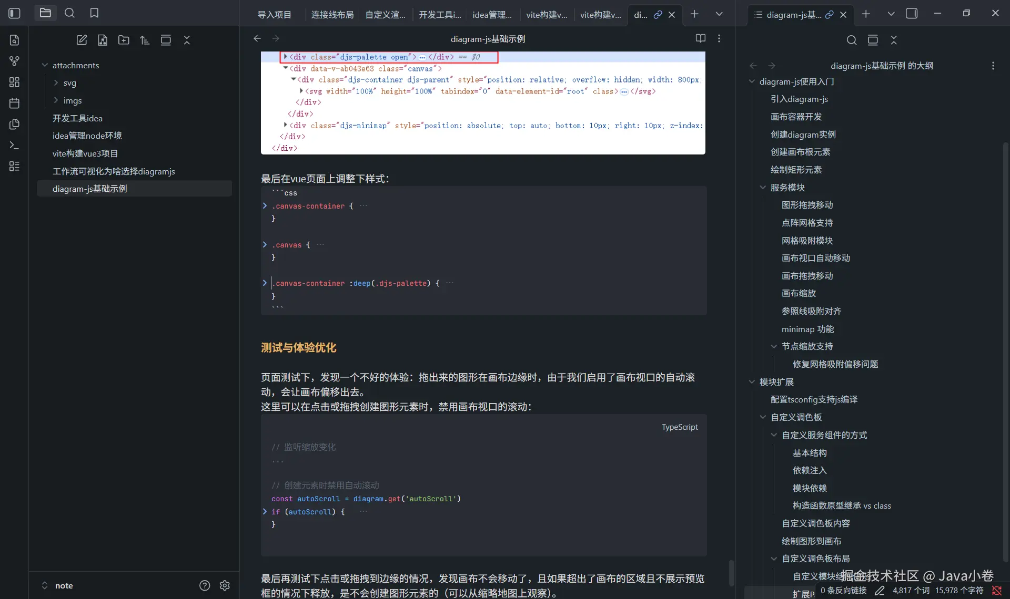Open the bookmarks panel icon
This screenshot has width=1010, height=599.
[x=94, y=13]
